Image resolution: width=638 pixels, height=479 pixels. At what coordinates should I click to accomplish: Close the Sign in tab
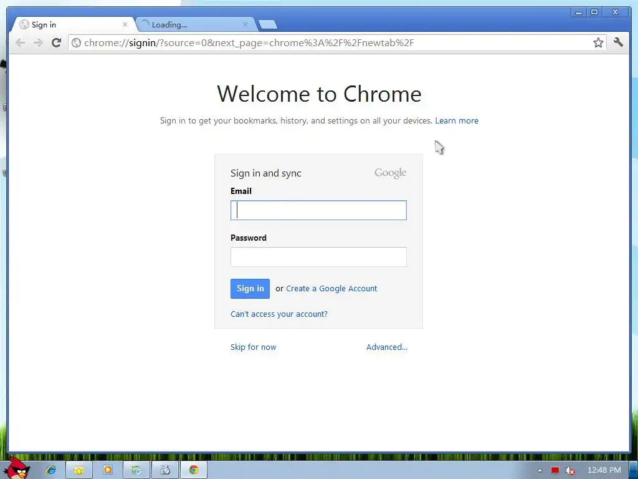tap(125, 24)
